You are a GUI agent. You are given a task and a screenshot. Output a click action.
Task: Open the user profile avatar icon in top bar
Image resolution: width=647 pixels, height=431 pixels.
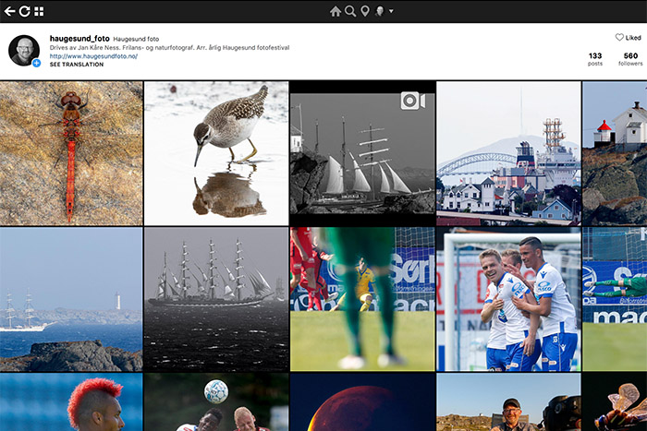coord(380,11)
